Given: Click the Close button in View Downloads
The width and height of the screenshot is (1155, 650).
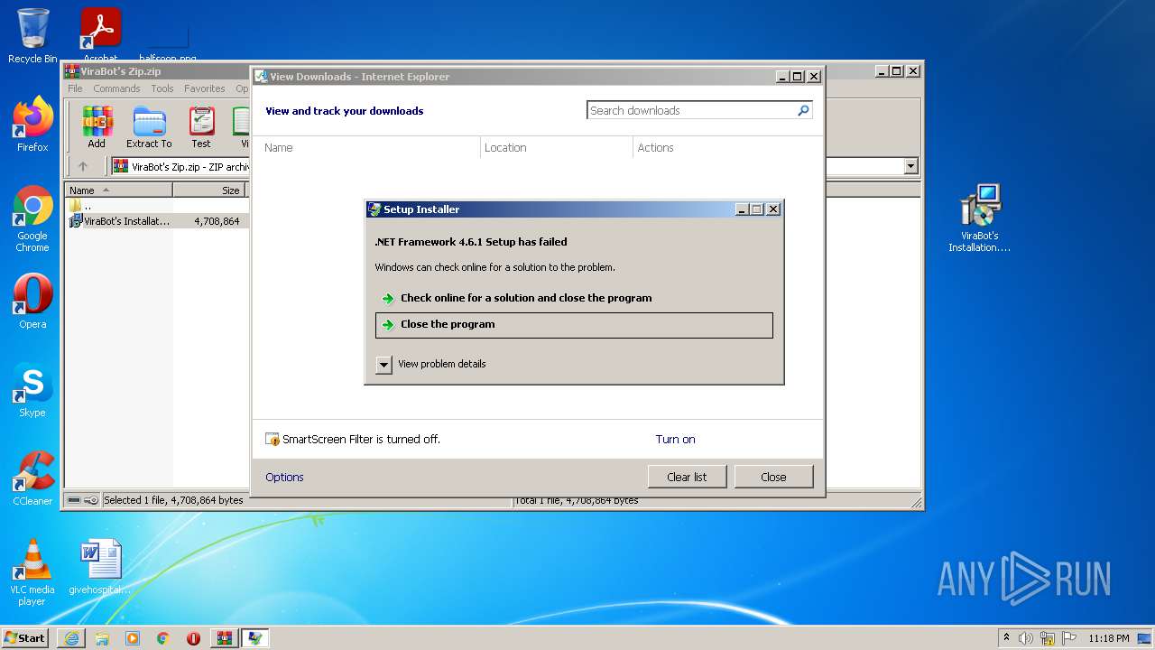Looking at the screenshot, I should click(773, 477).
